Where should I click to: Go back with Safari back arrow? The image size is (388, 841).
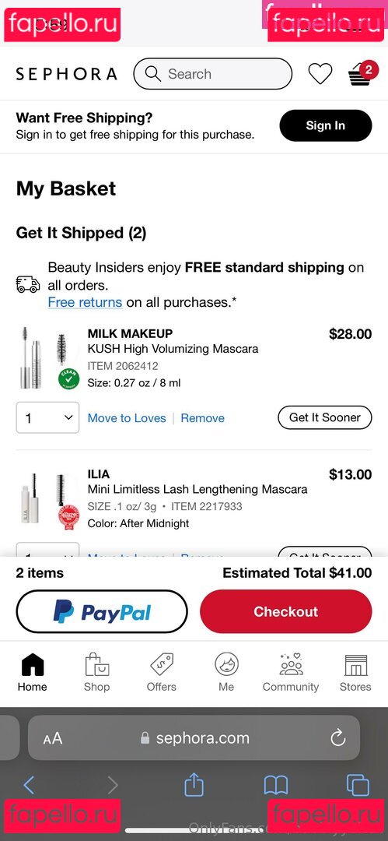point(29,785)
